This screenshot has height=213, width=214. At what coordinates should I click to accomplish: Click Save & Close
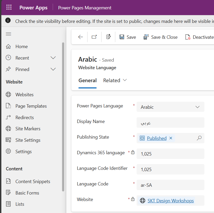click(x=160, y=37)
